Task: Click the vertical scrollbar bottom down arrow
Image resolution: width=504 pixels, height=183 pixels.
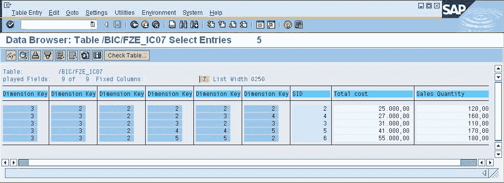Action: 499,154
